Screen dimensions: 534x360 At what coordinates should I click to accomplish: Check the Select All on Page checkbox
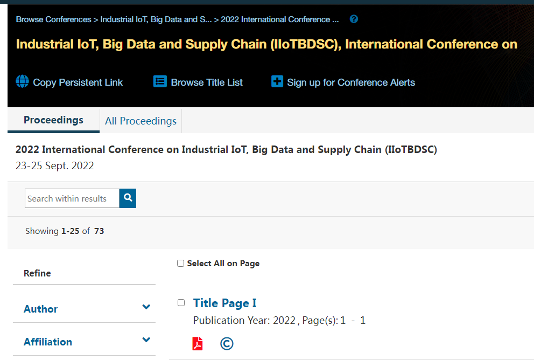180,264
